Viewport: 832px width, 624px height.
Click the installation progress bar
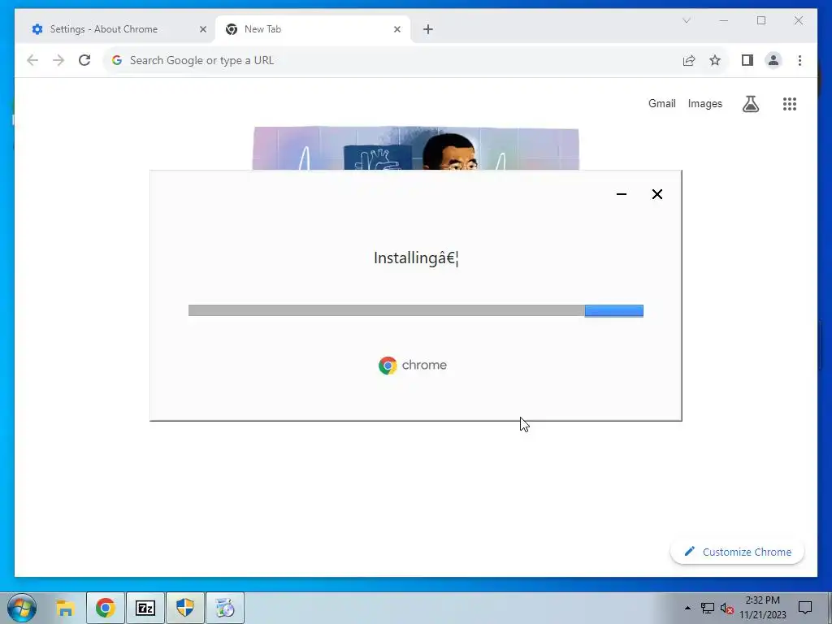coord(415,310)
